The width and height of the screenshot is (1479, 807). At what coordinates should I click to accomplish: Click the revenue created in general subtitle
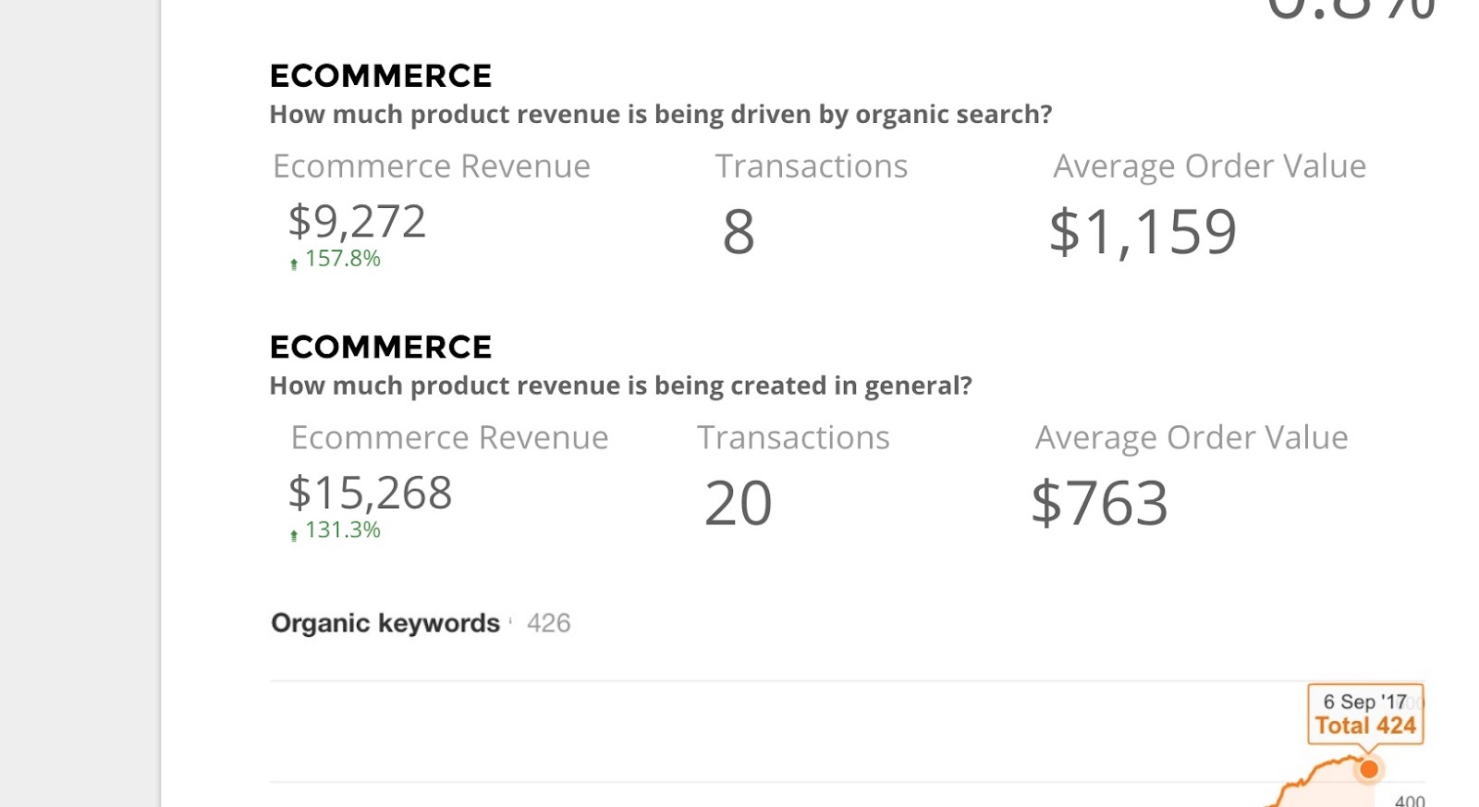click(x=620, y=385)
